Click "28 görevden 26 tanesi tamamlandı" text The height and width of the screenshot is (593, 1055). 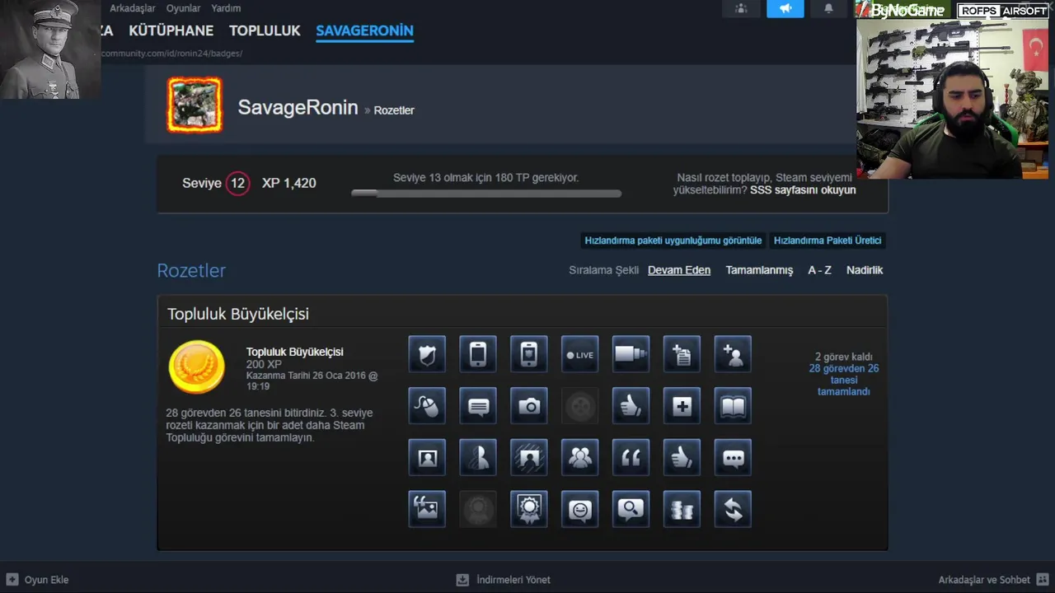[x=844, y=380]
